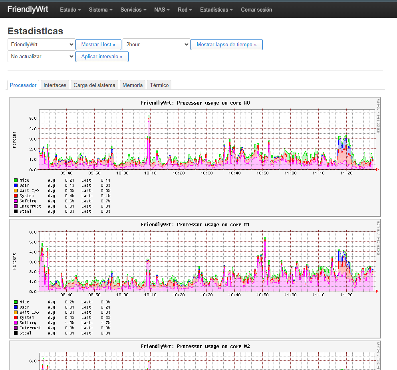Open the Estado menu
The image size is (397, 370).
click(70, 10)
